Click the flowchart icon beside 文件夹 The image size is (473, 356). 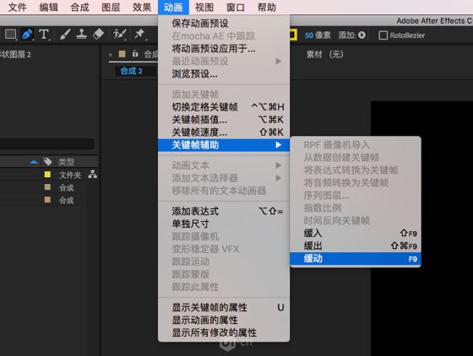pyautogui.click(x=93, y=175)
